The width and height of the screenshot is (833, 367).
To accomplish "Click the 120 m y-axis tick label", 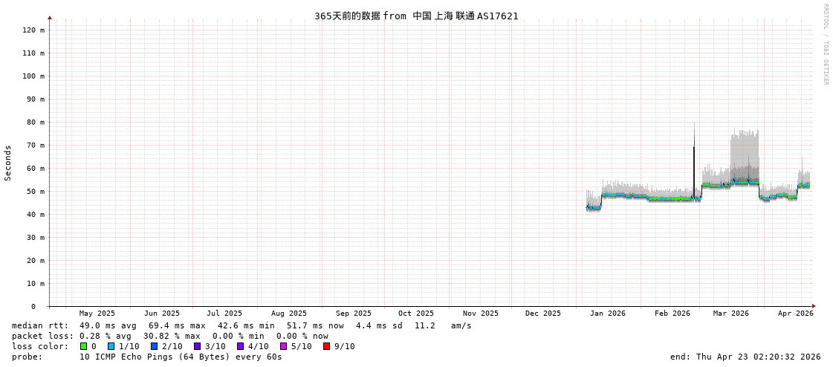I will click(33, 30).
